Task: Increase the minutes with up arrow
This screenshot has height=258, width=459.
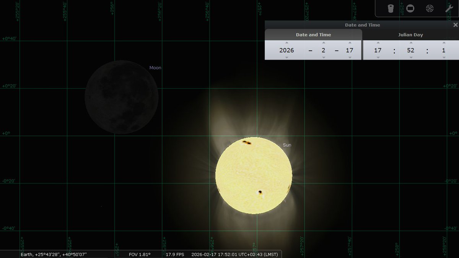Action: (411, 43)
